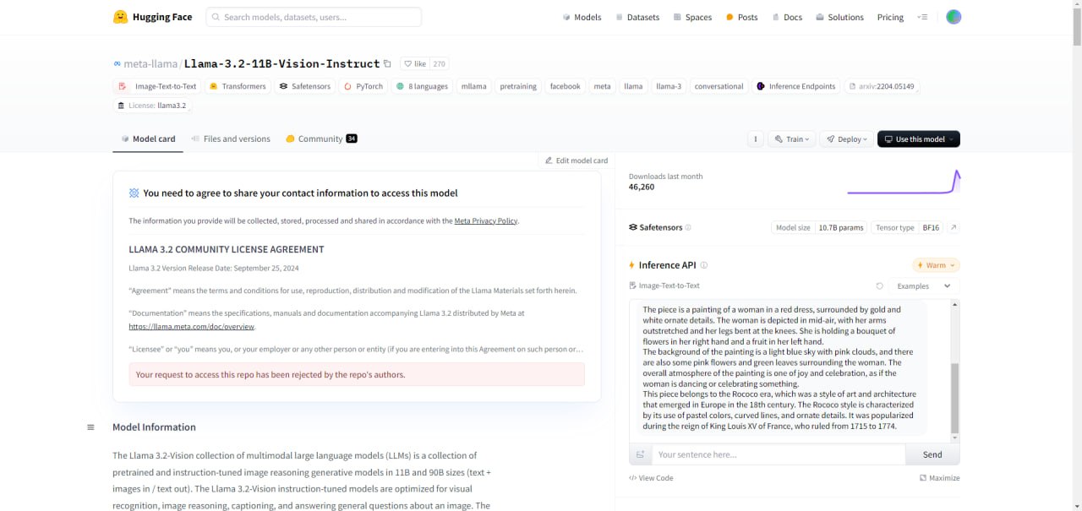Open the Safetensors arrow expand icon
1082x511 pixels.
tap(954, 228)
